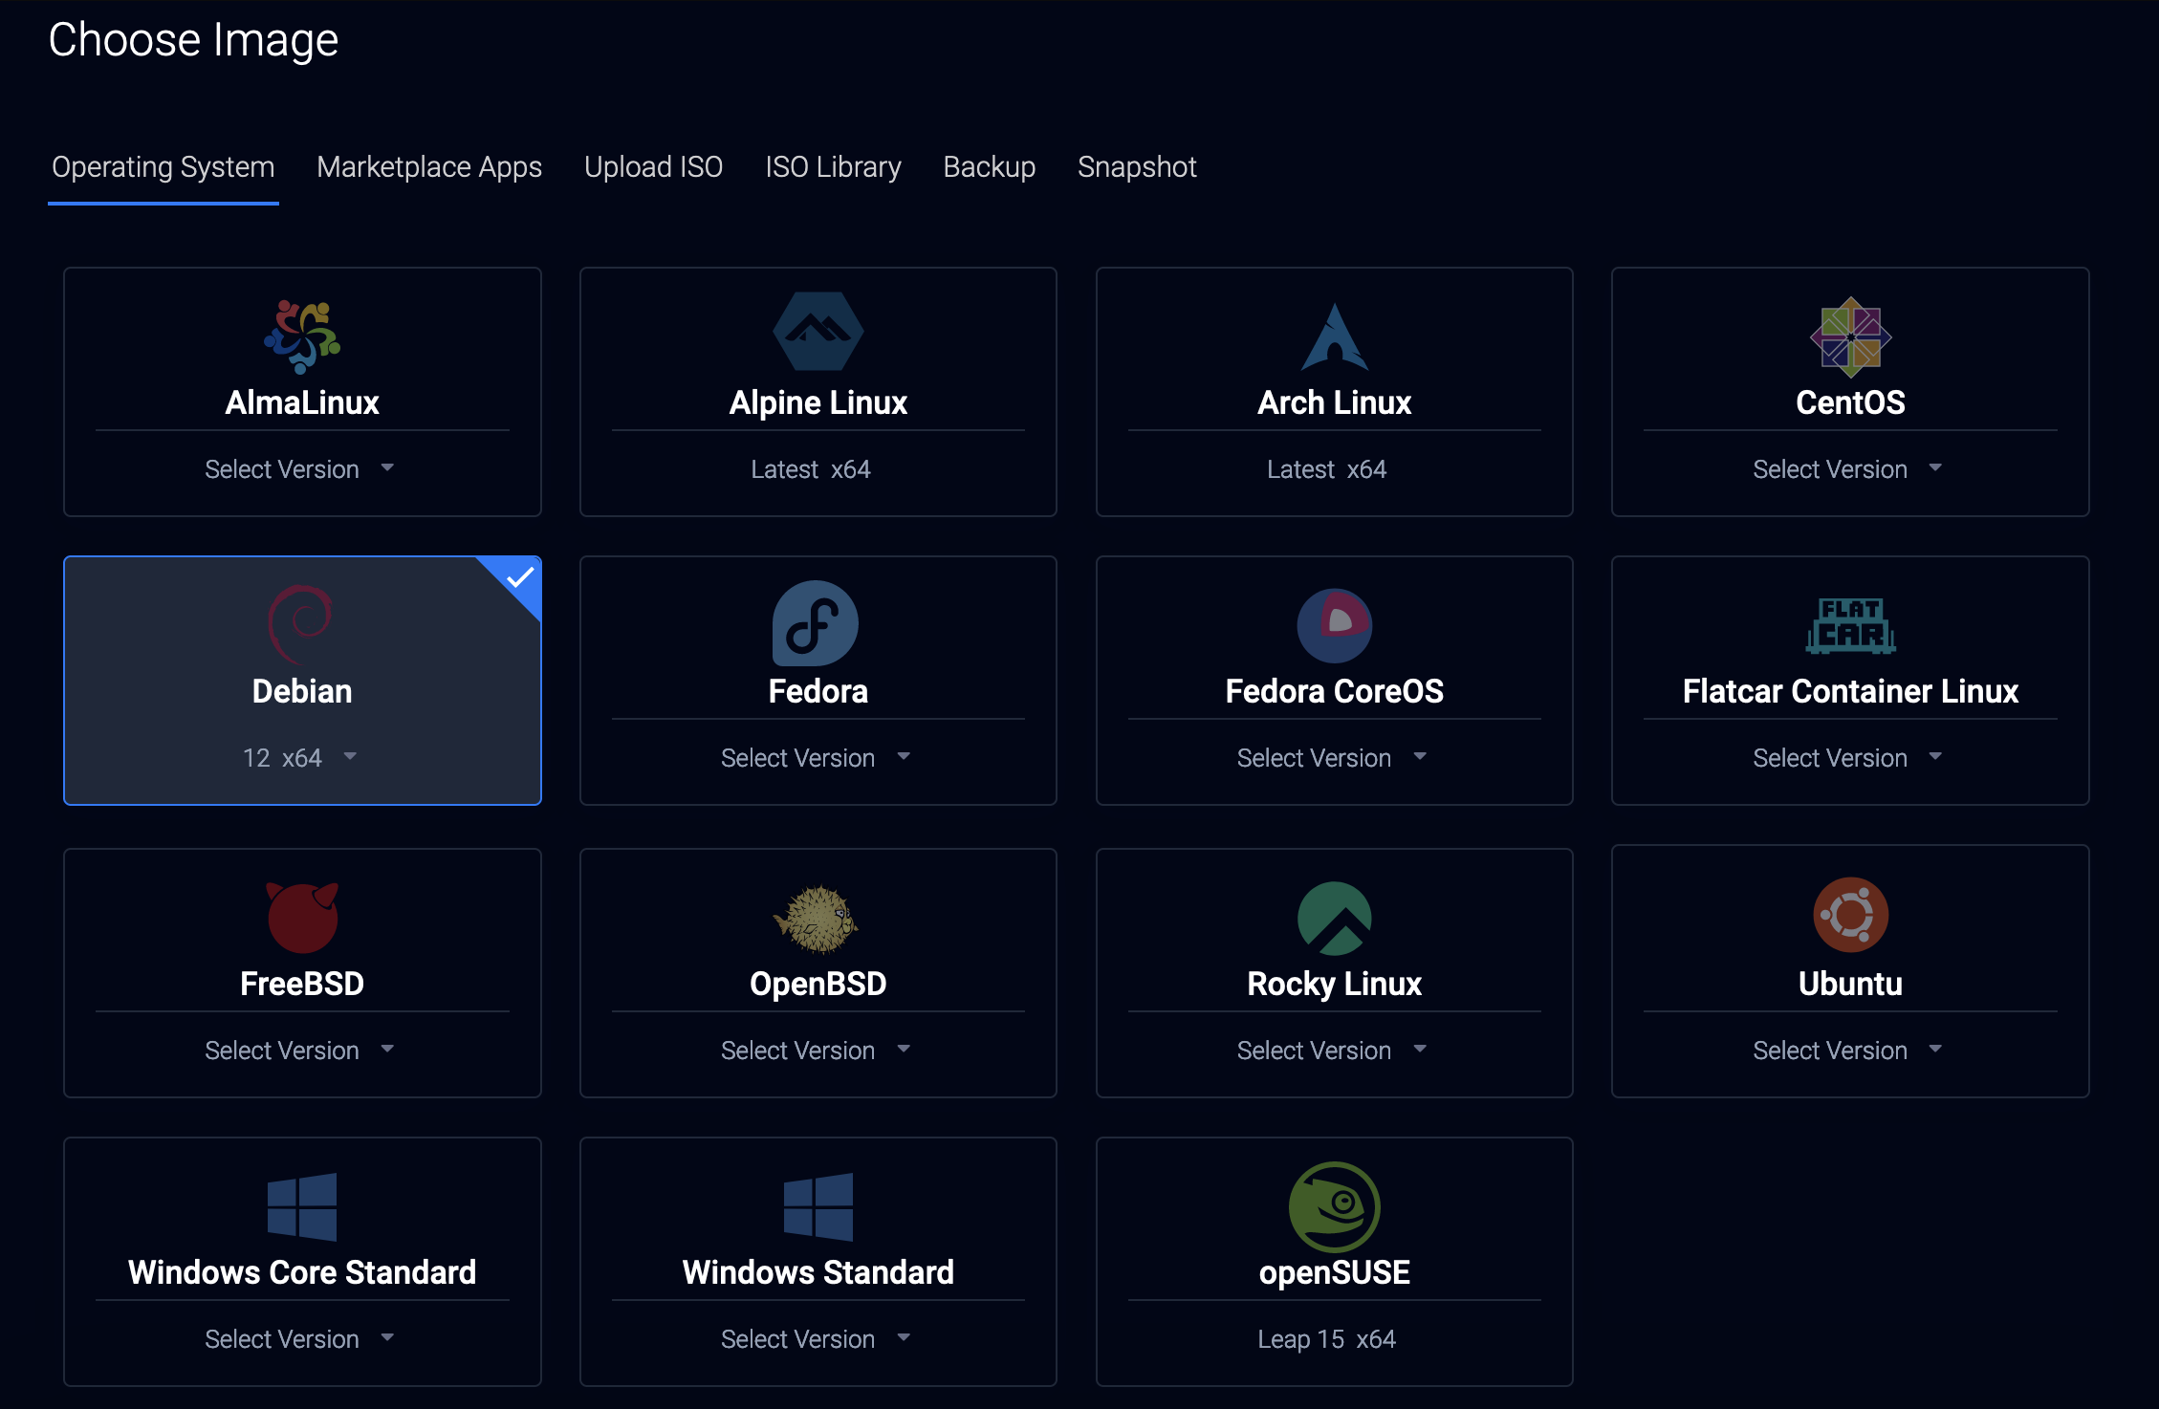Image resolution: width=2159 pixels, height=1409 pixels.
Task: Click the Rocky Linux name label
Action: (x=1335, y=984)
